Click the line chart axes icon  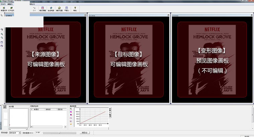(x=71, y=121)
